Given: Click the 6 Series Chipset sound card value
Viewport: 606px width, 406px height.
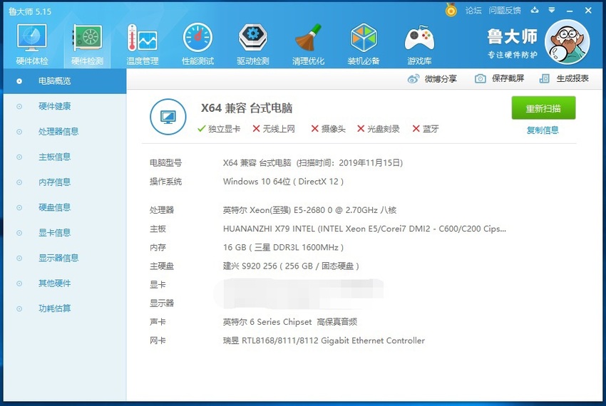Looking at the screenshot, I should 290,322.
